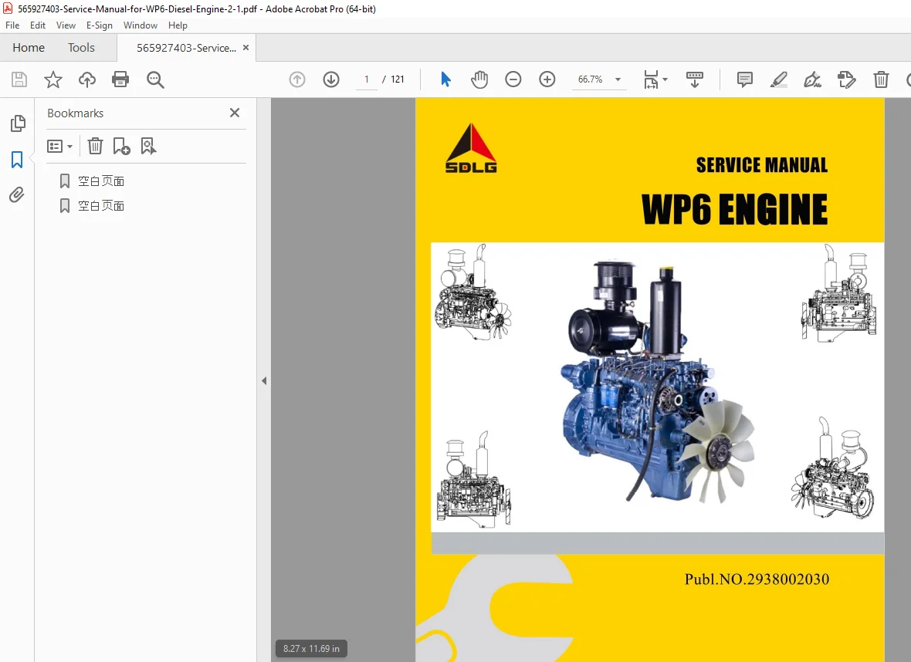This screenshot has width=911, height=662.
Task: Open the View menu
Action: click(x=66, y=25)
